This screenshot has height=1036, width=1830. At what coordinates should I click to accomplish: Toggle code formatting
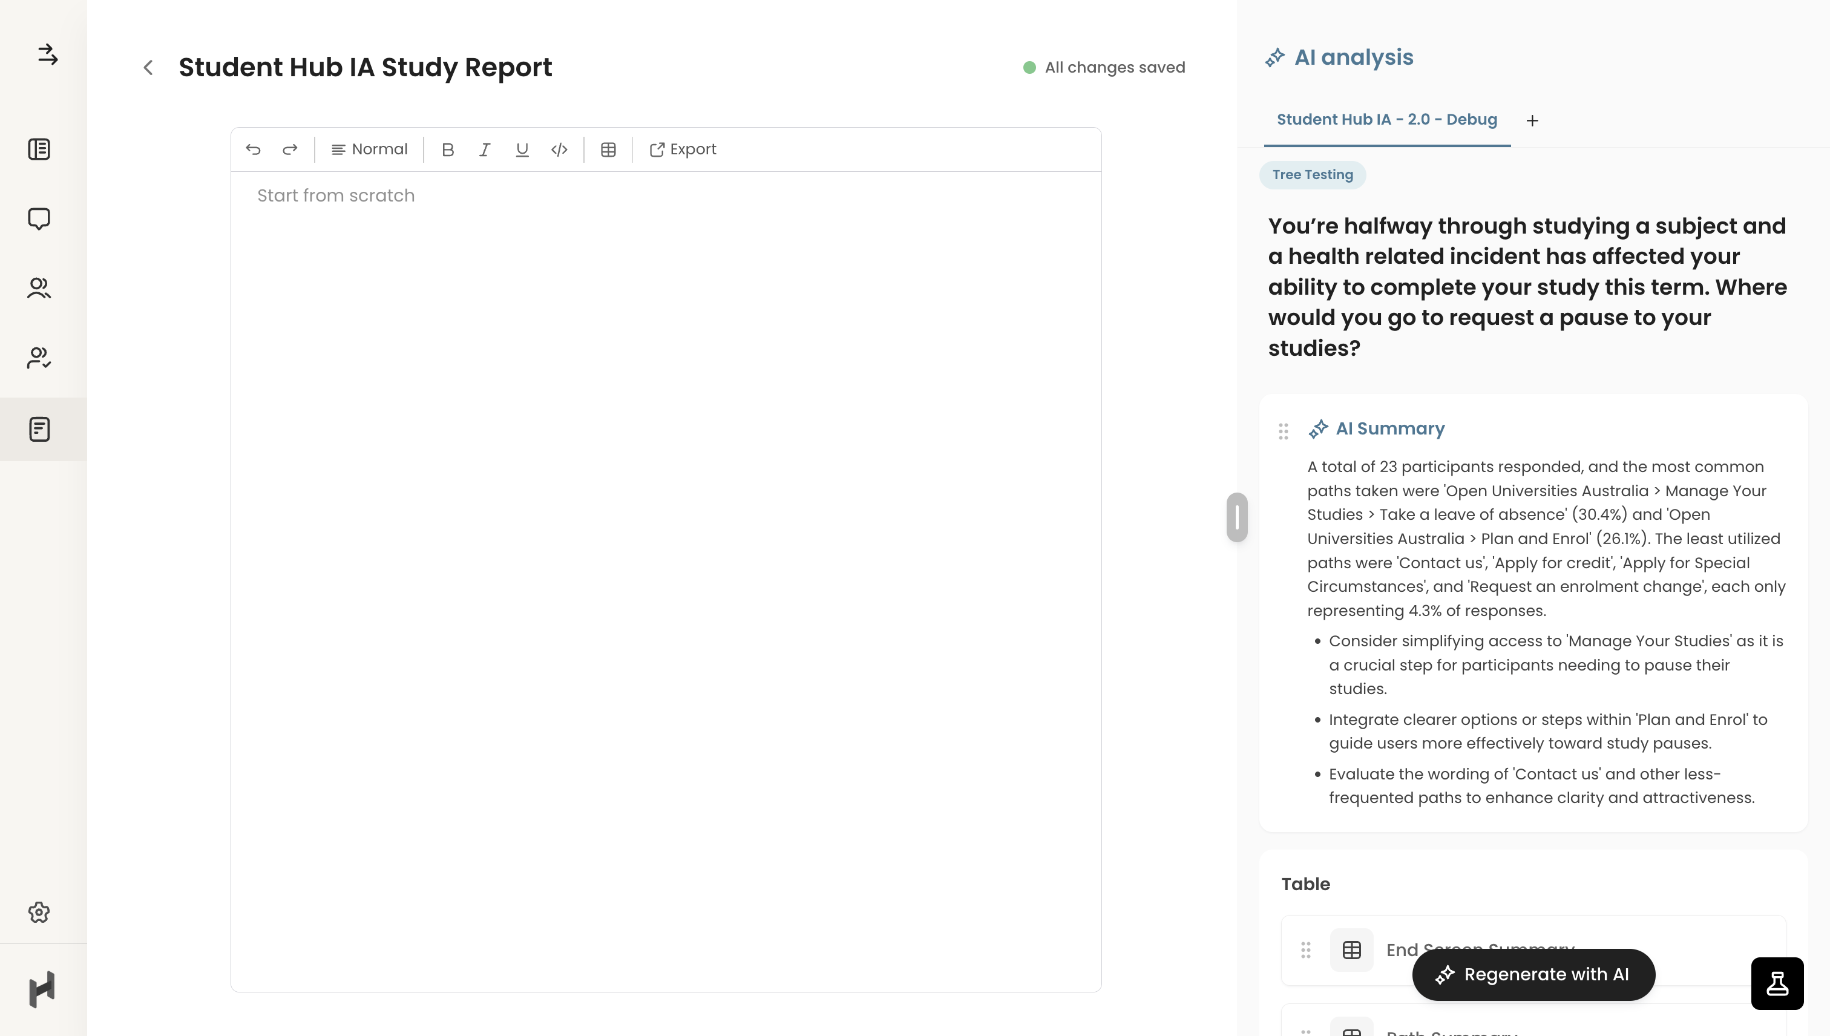pos(559,149)
